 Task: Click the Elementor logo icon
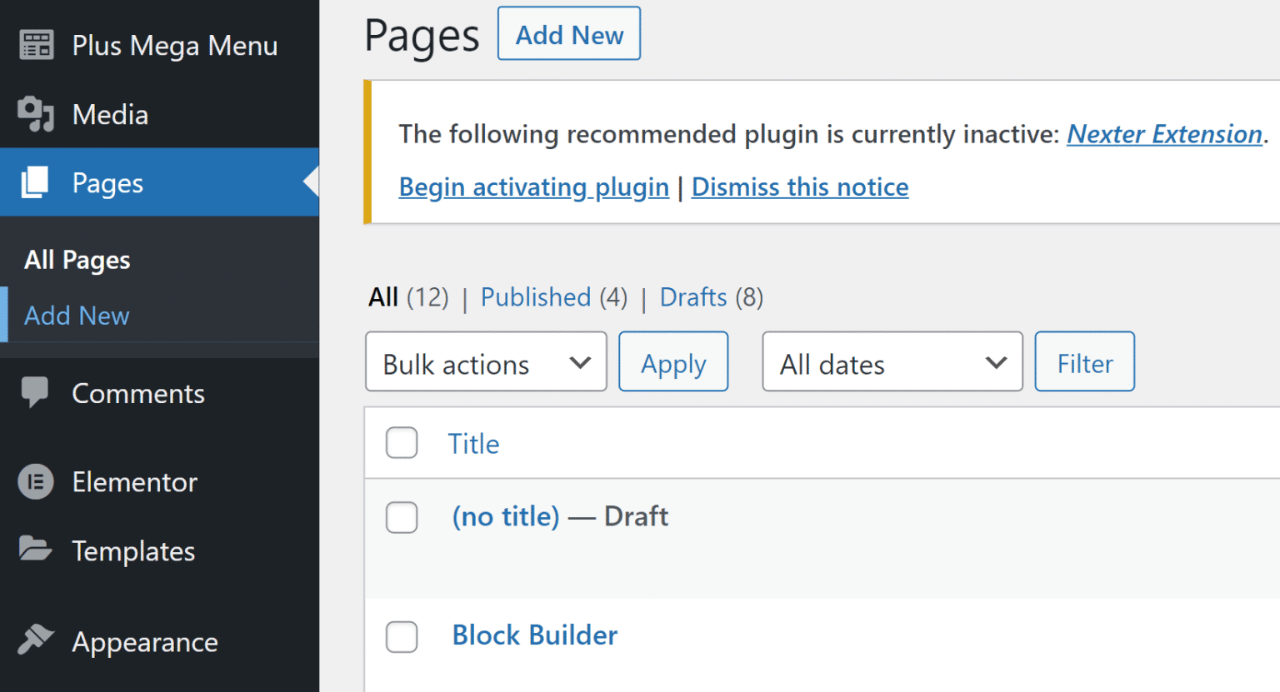click(36, 481)
